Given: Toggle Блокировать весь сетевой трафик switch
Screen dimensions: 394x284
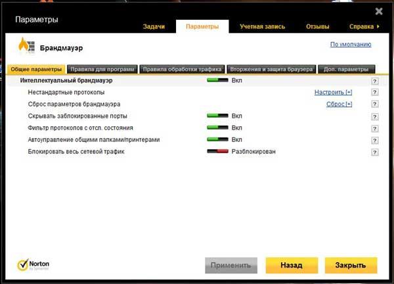Looking at the screenshot, I should [x=217, y=151].
